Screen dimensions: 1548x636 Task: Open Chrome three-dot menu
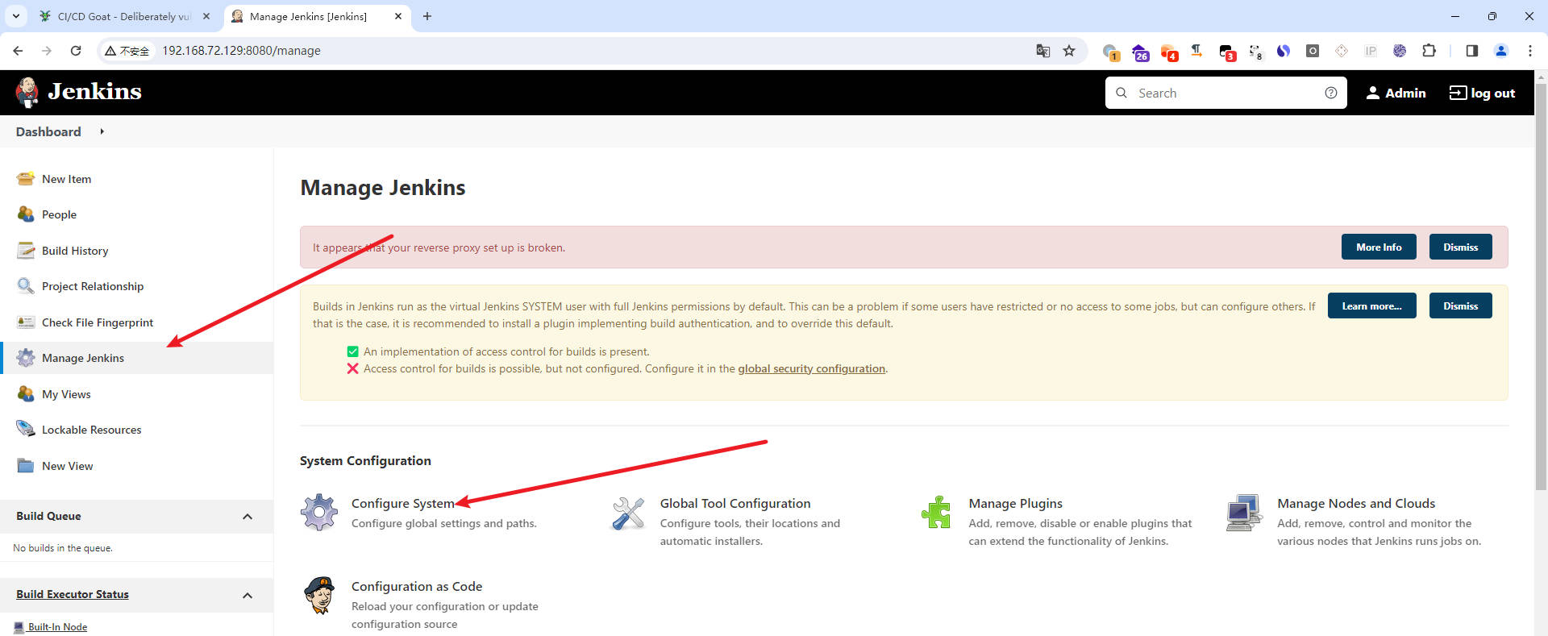point(1530,51)
